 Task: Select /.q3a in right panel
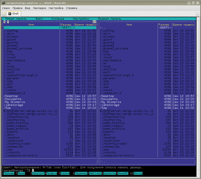pos(147,81)
